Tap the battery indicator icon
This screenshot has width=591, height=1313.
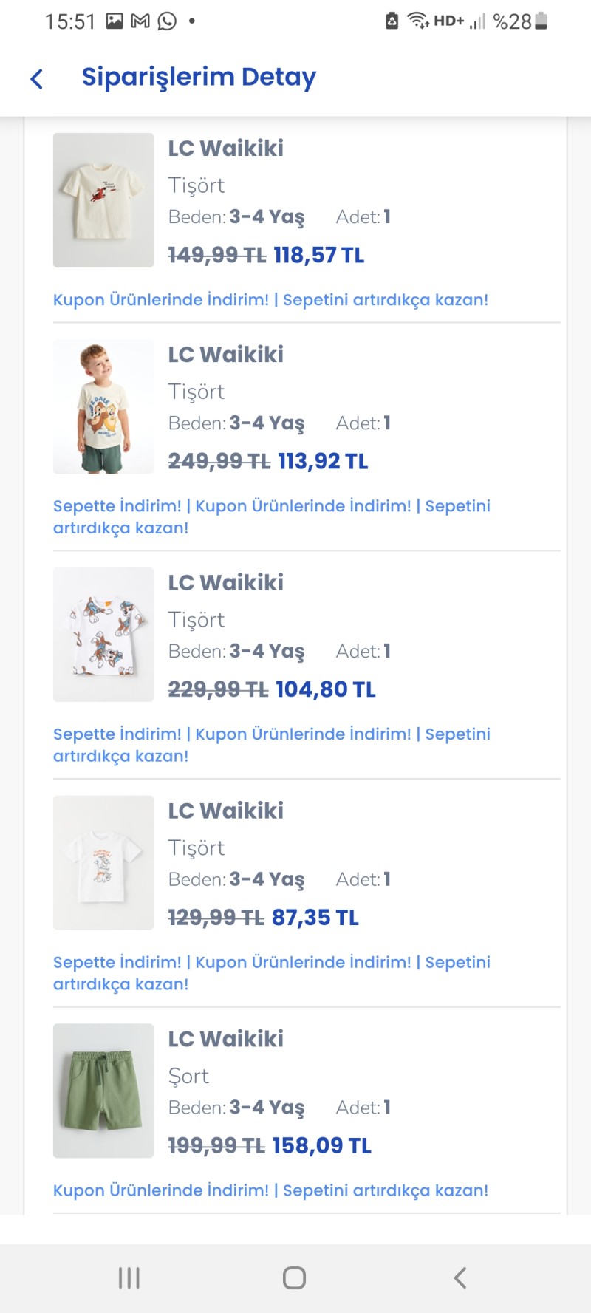542,21
